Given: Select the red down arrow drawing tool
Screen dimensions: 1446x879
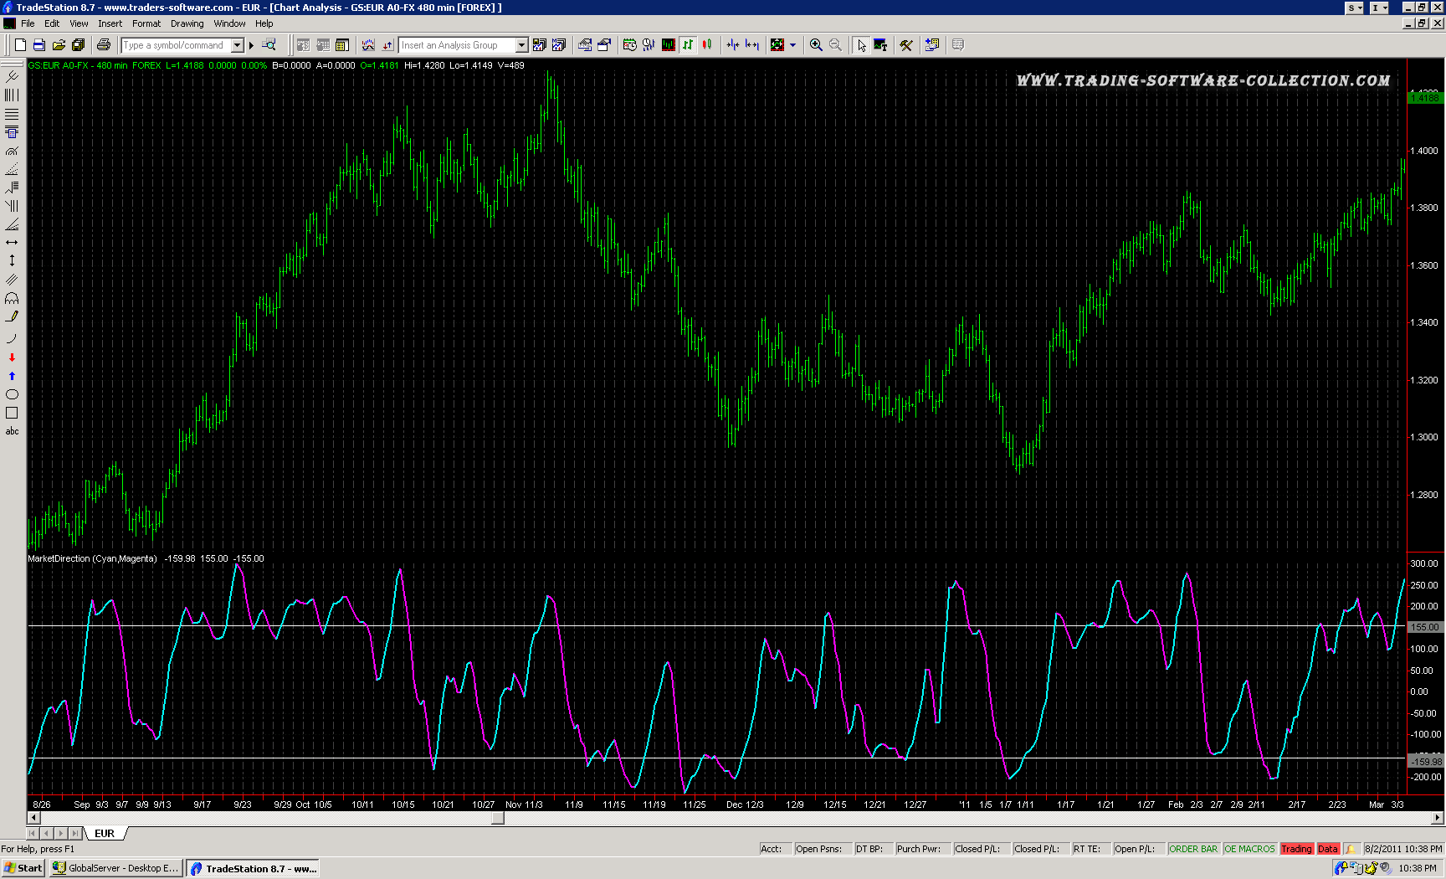Looking at the screenshot, I should coord(12,357).
